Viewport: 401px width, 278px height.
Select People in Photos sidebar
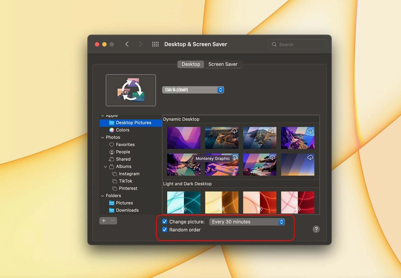pos(123,152)
